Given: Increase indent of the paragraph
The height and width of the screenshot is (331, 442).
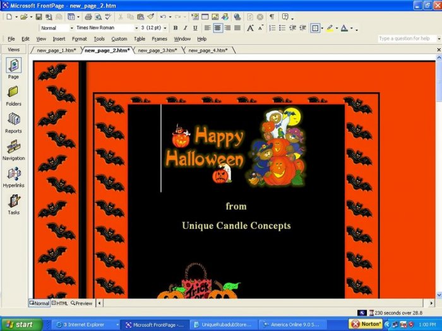Looking at the screenshot, I should point(302,28).
